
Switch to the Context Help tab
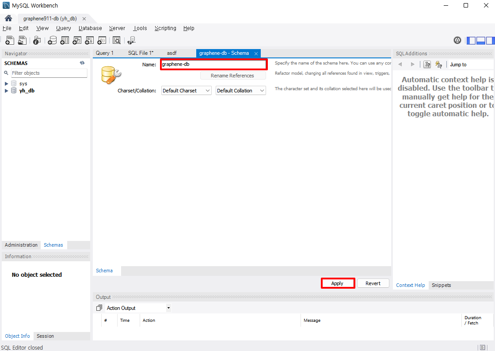tap(411, 285)
